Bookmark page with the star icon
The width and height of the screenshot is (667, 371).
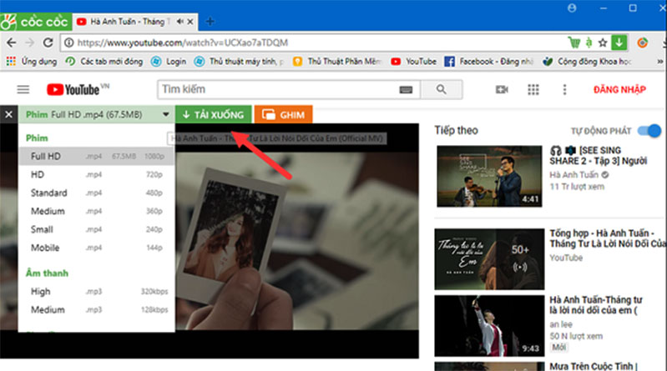(603, 42)
